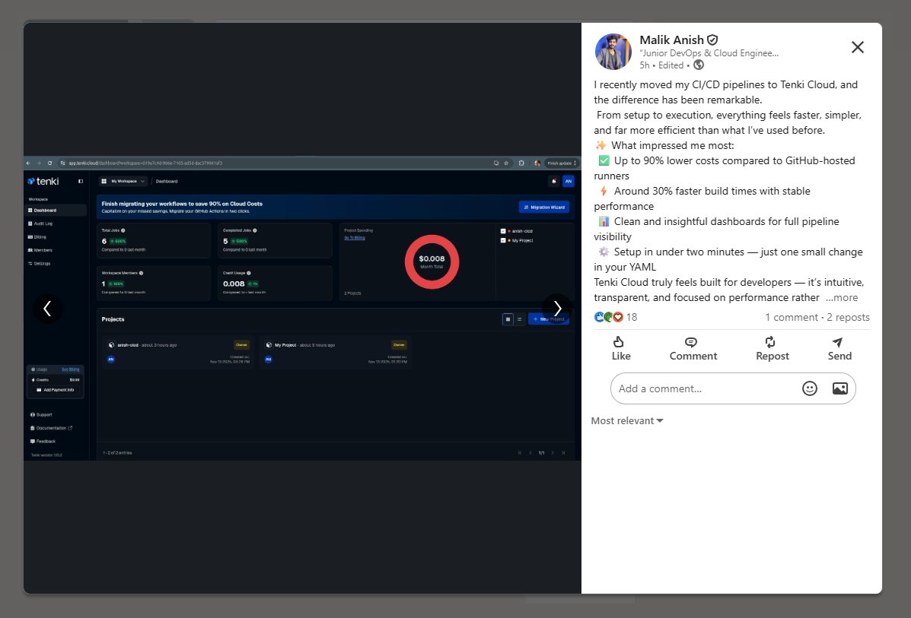The width and height of the screenshot is (911, 618).
Task: Click the Tenki dashboard screenshot image
Action: [302, 308]
